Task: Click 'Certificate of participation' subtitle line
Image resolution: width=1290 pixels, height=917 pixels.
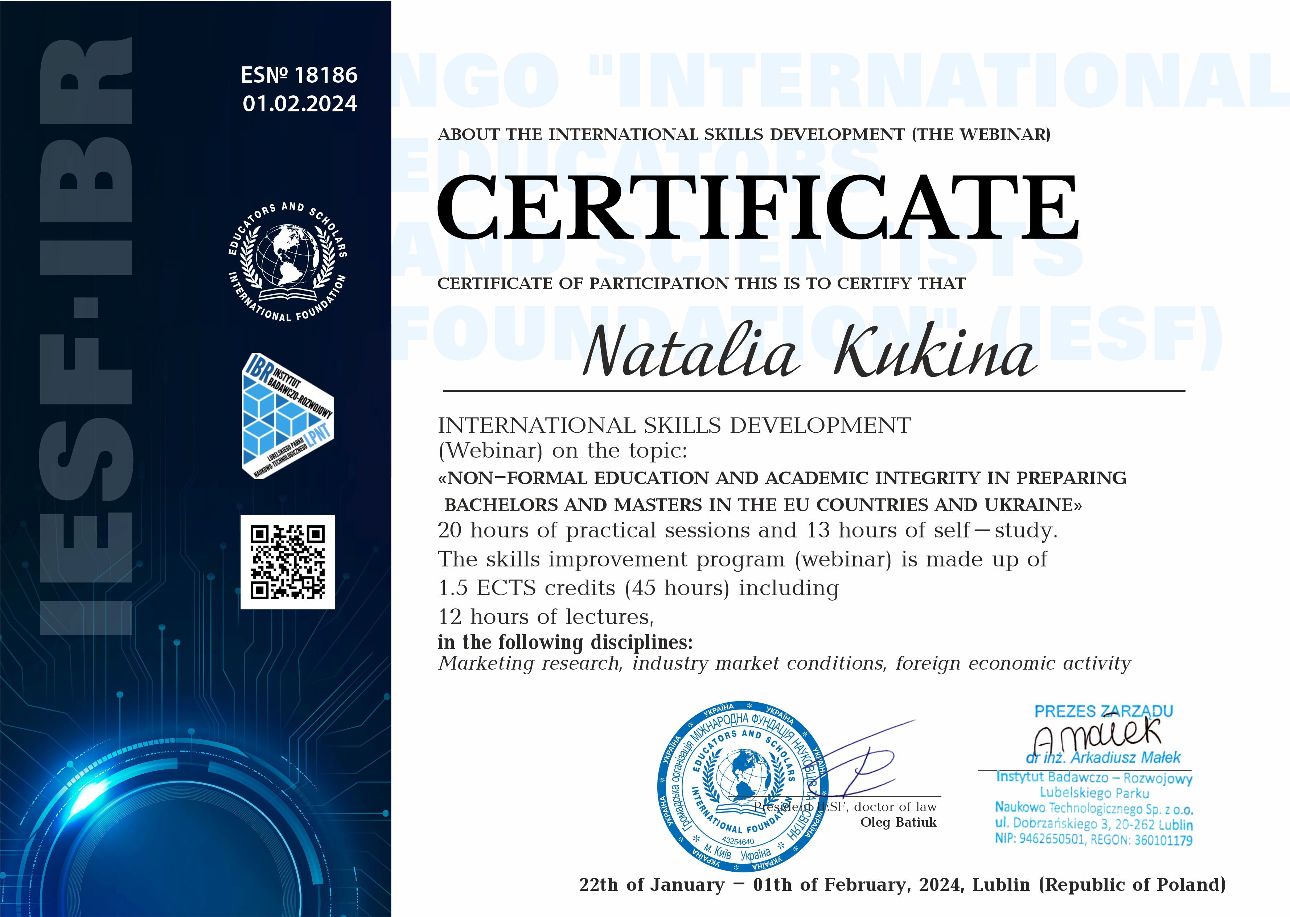Action: point(701,283)
